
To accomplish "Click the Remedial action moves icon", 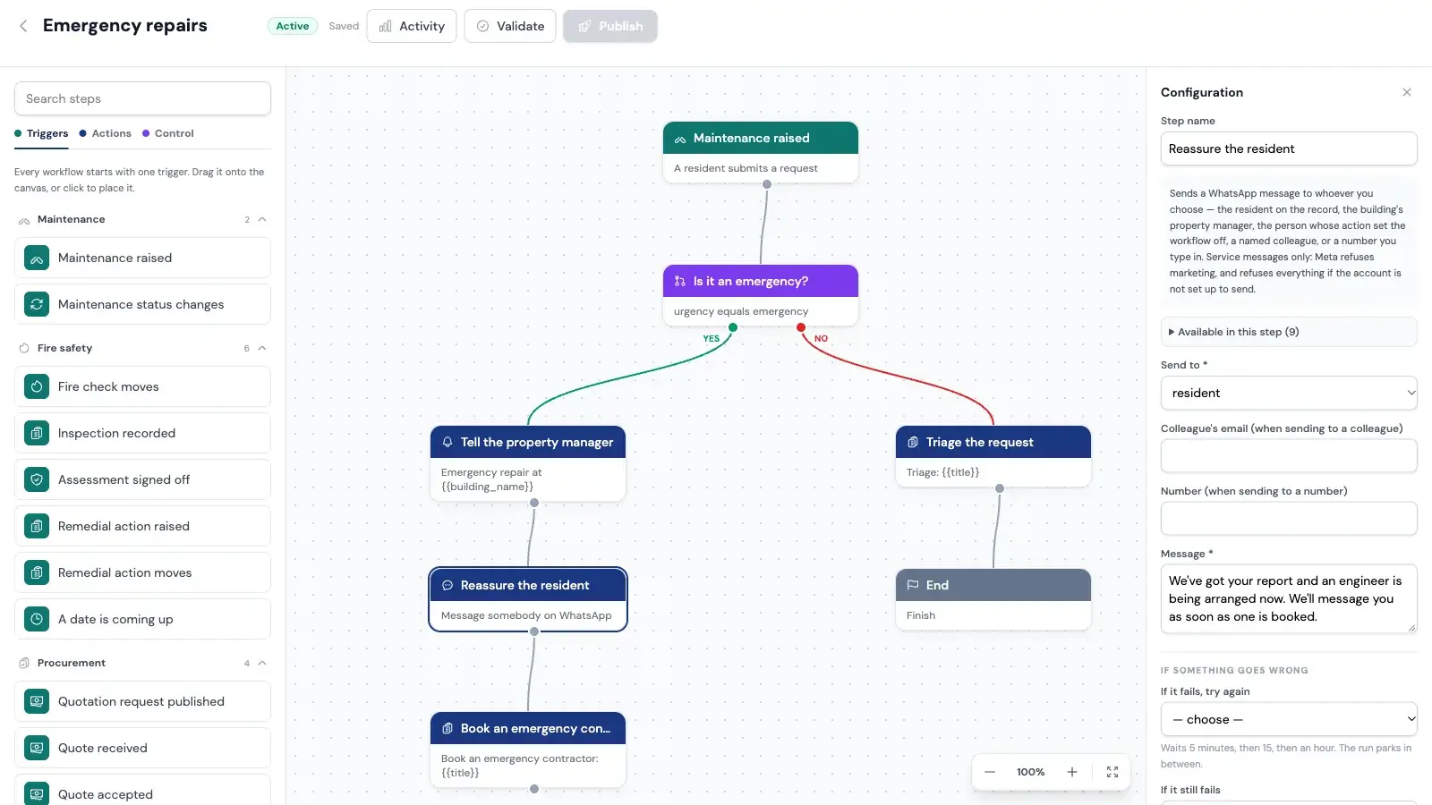I will click(37, 572).
